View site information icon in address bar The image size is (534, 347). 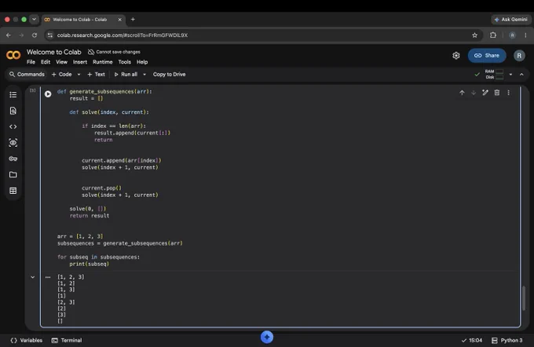point(50,35)
